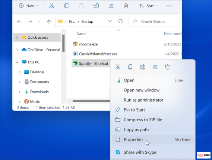
Task: Choose Run as administrator
Action: pyautogui.click(x=153, y=100)
